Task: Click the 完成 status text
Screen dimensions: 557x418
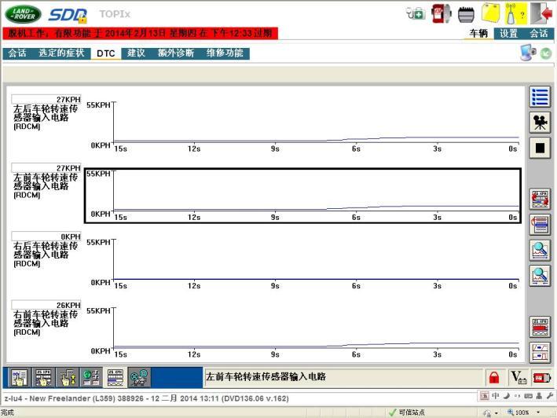Action: (x=7, y=412)
